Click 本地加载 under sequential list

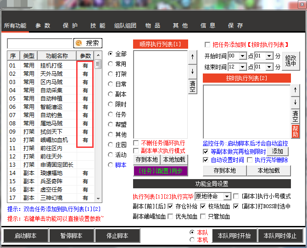[x=174, y=160]
